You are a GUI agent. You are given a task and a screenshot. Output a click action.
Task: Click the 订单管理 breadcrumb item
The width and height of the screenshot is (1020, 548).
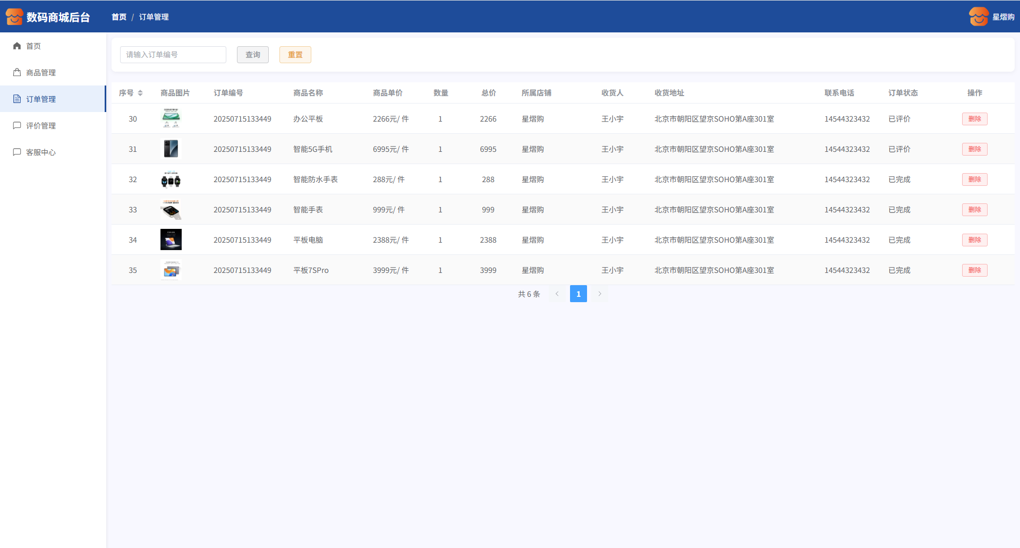coord(154,17)
